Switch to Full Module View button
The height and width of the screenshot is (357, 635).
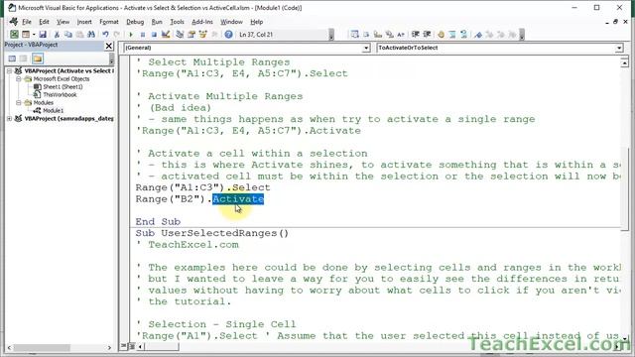[x=131, y=346]
